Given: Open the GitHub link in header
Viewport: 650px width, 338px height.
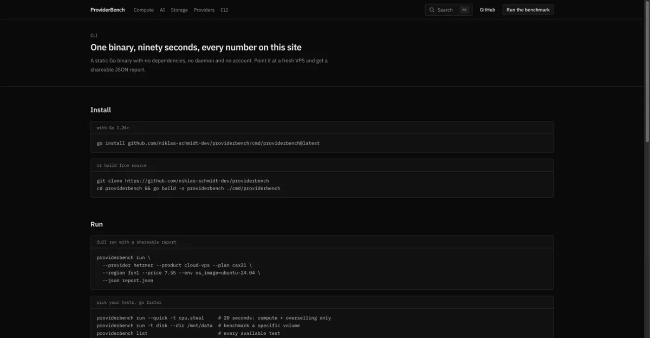Looking at the screenshot, I should pyautogui.click(x=487, y=10).
